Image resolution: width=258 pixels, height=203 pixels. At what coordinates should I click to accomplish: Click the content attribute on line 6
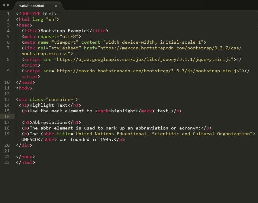click(91, 42)
